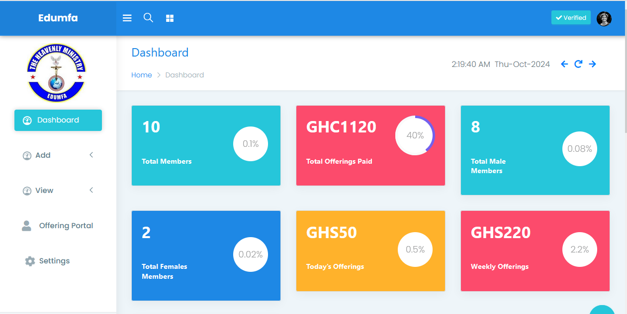Expand the Add menu chevron

pos(91,155)
